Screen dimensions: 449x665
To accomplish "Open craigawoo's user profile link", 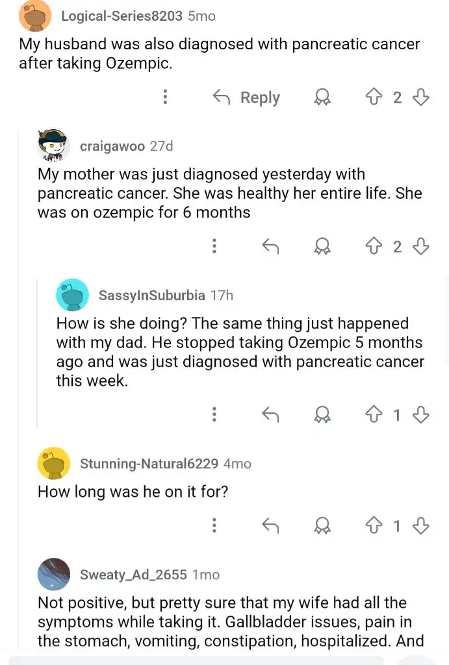I will coord(112,146).
